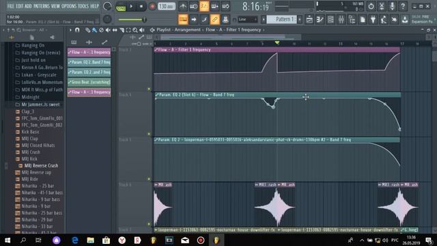The image size is (437, 246).
Task: Open the plugin plug icon
Action: [x=373, y=19]
